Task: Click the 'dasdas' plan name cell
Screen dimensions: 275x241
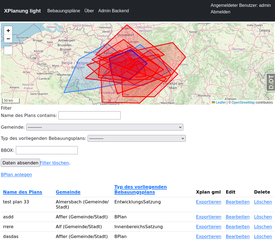Action: (11, 237)
